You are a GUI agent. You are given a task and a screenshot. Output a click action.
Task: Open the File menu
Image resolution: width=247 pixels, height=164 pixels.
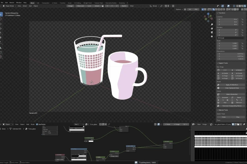point(2,3)
